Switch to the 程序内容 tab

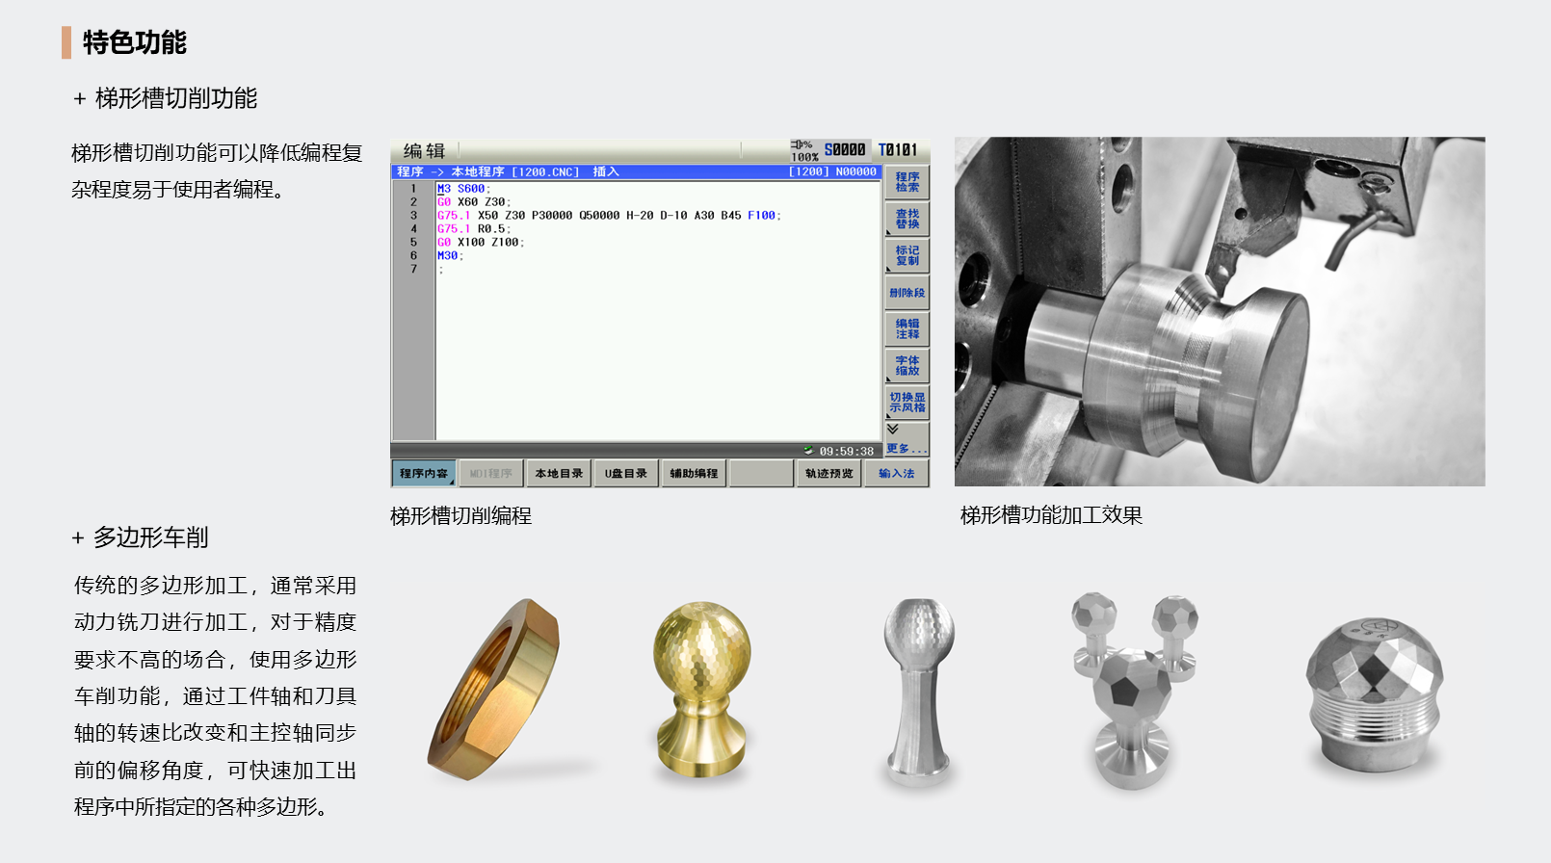tap(424, 474)
